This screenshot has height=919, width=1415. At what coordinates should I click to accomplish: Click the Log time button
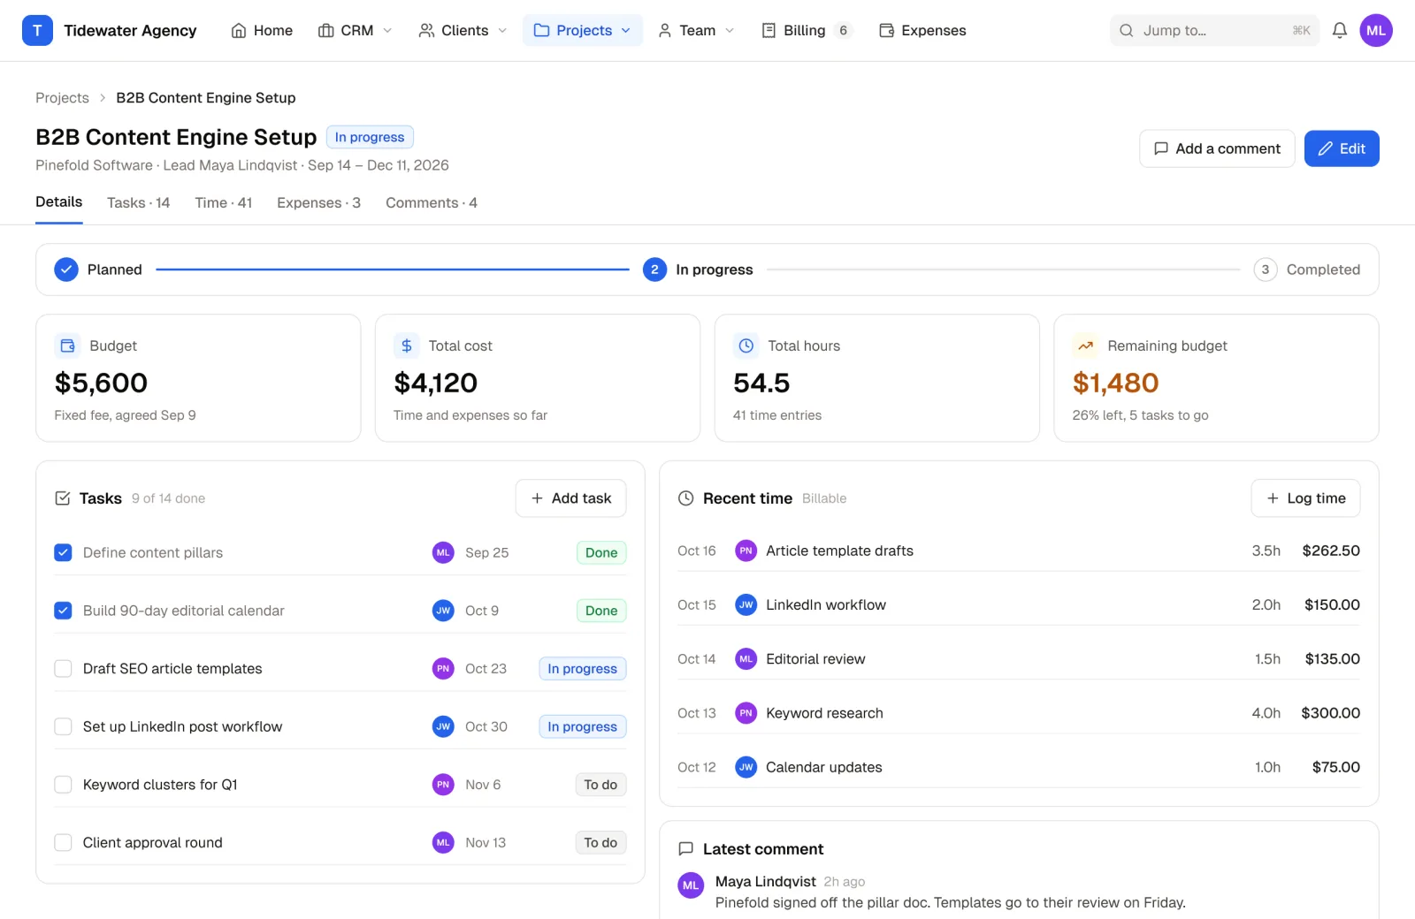(x=1305, y=498)
